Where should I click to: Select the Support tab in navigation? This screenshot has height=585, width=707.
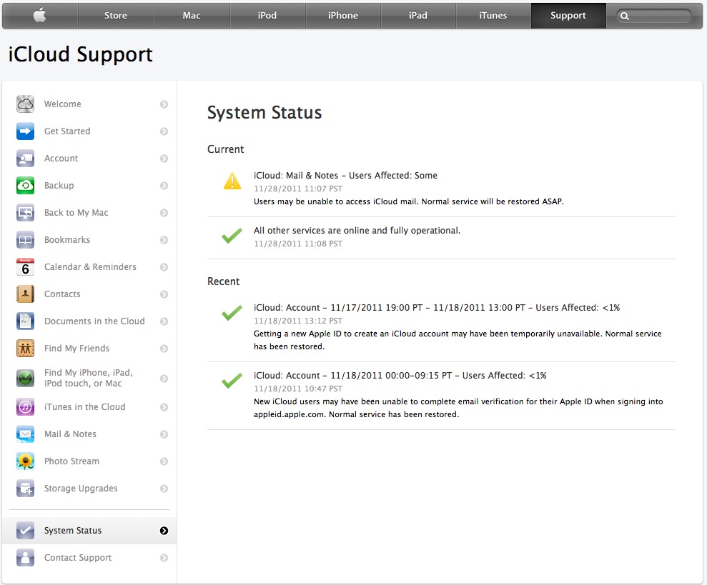click(x=568, y=15)
